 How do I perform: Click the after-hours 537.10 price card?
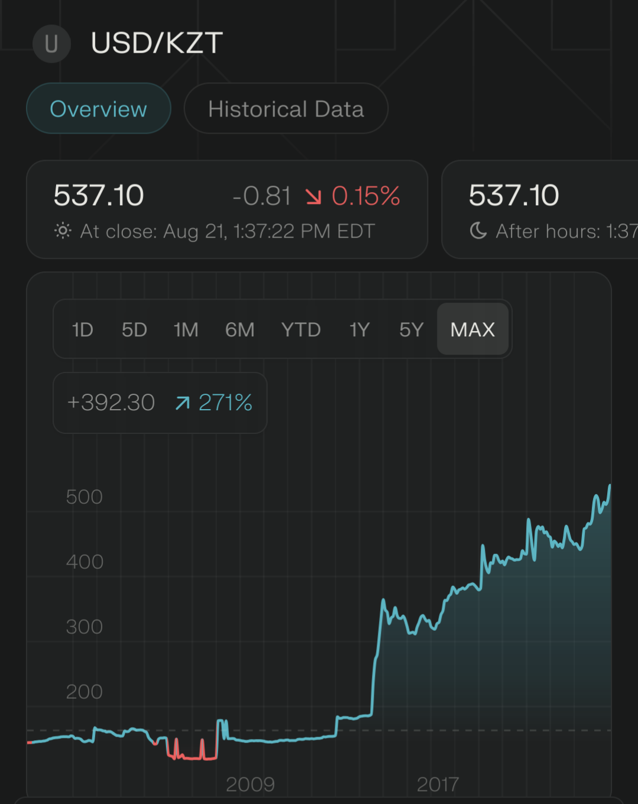click(x=539, y=209)
